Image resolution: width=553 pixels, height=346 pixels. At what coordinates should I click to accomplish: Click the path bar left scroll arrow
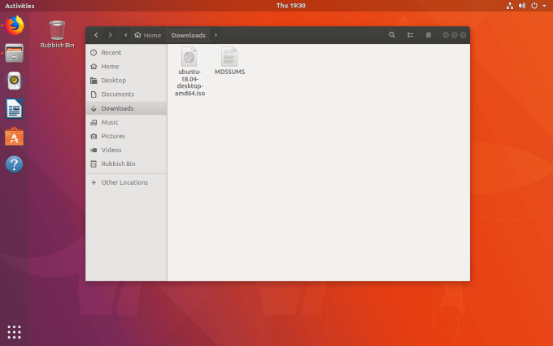pos(125,35)
